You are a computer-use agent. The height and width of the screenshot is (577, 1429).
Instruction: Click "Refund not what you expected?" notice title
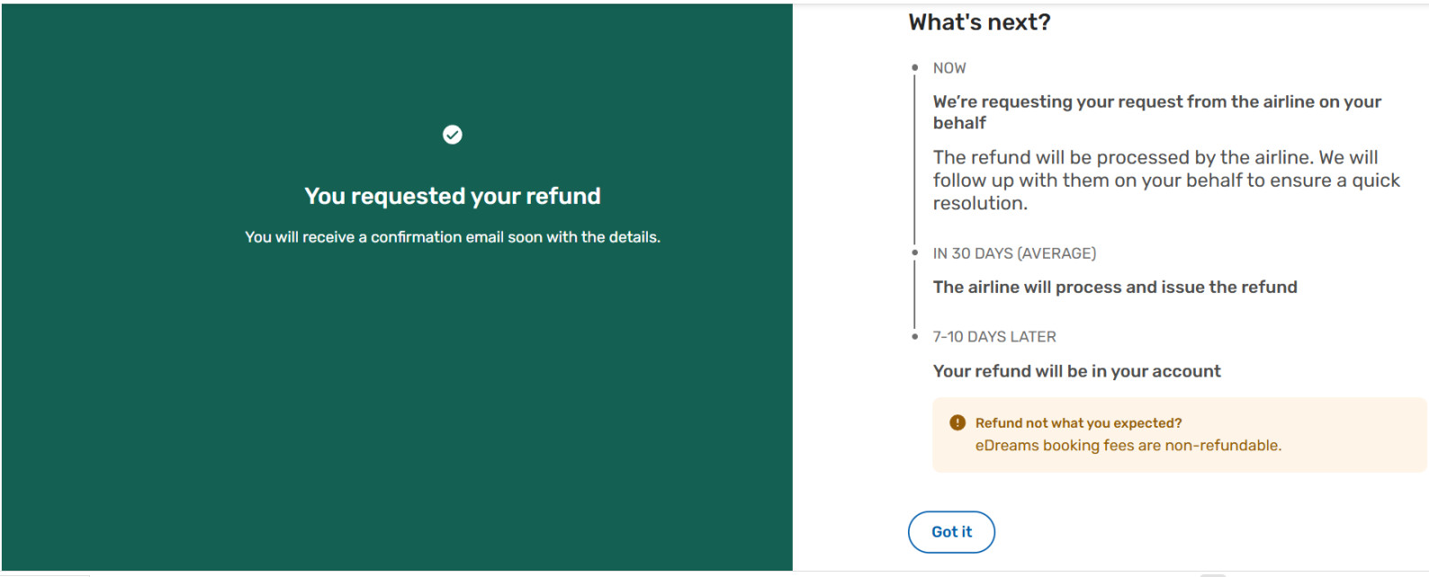coord(1078,423)
